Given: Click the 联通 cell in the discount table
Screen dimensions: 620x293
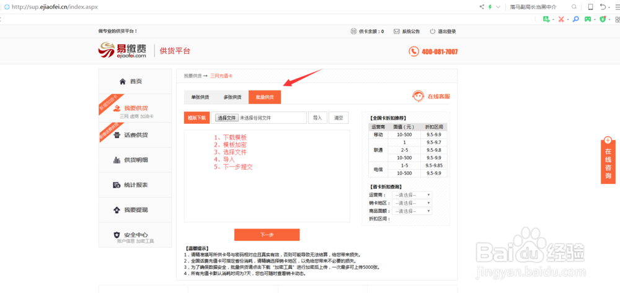Looking at the screenshot, I should 378,150.
